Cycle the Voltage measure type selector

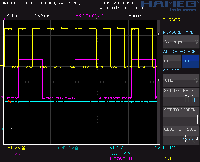181,41
